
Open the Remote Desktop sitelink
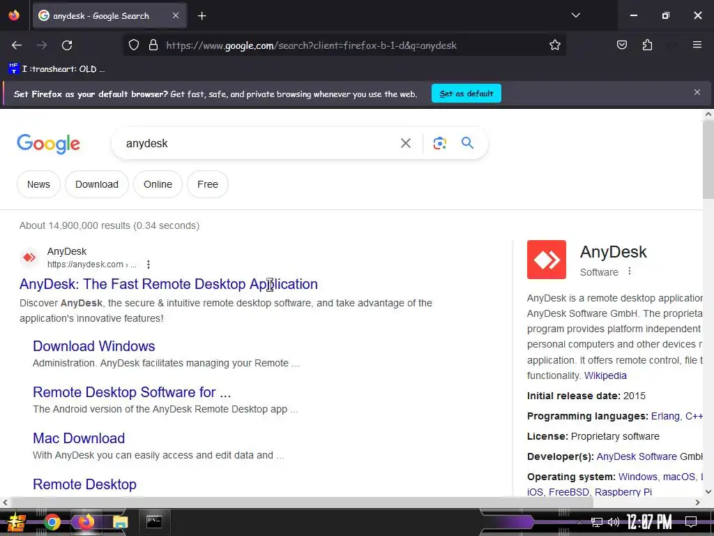(x=84, y=484)
